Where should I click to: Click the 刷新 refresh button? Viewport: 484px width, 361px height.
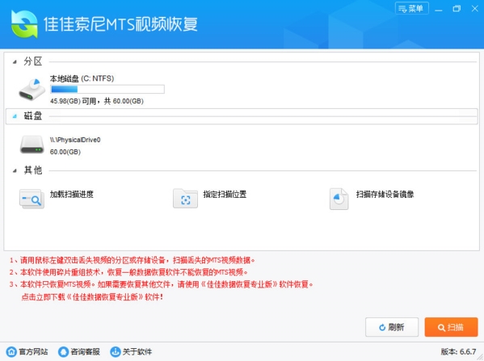tap(392, 327)
